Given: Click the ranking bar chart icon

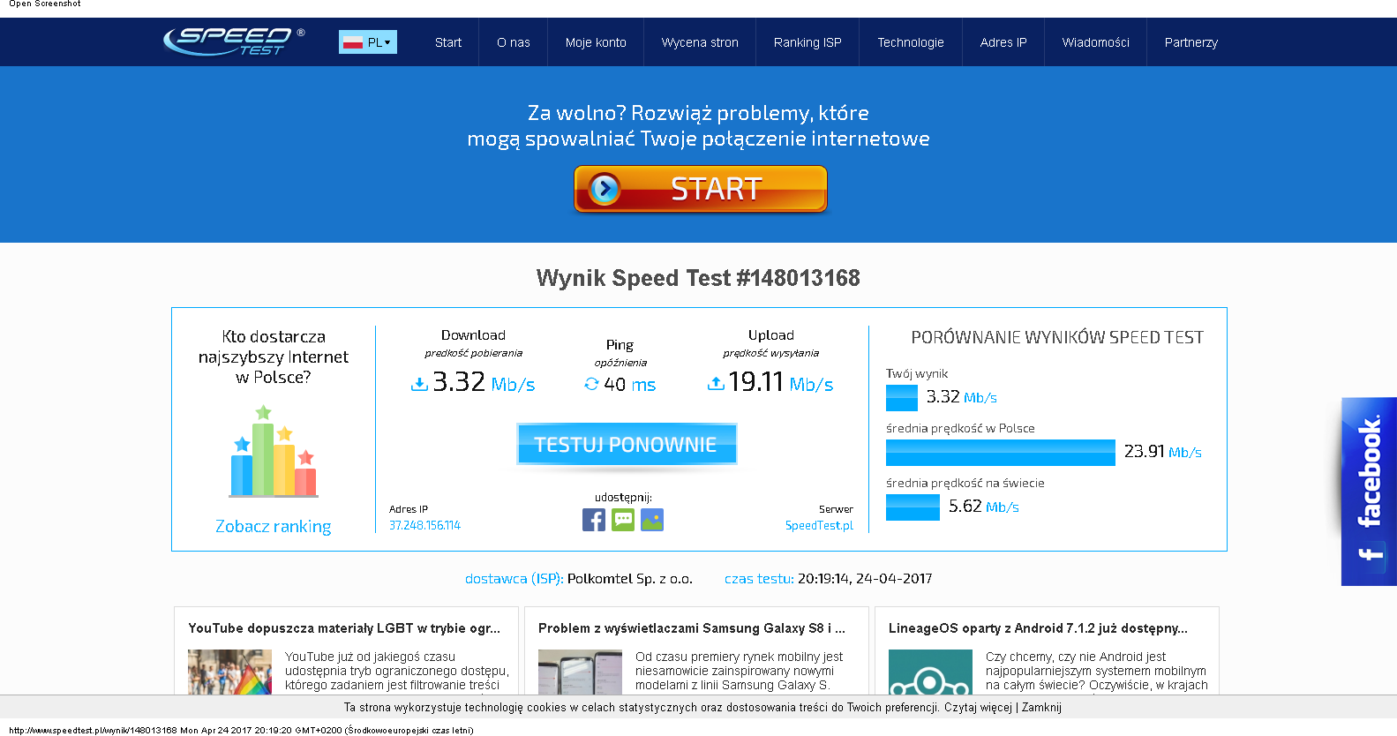Looking at the screenshot, I should [273, 452].
